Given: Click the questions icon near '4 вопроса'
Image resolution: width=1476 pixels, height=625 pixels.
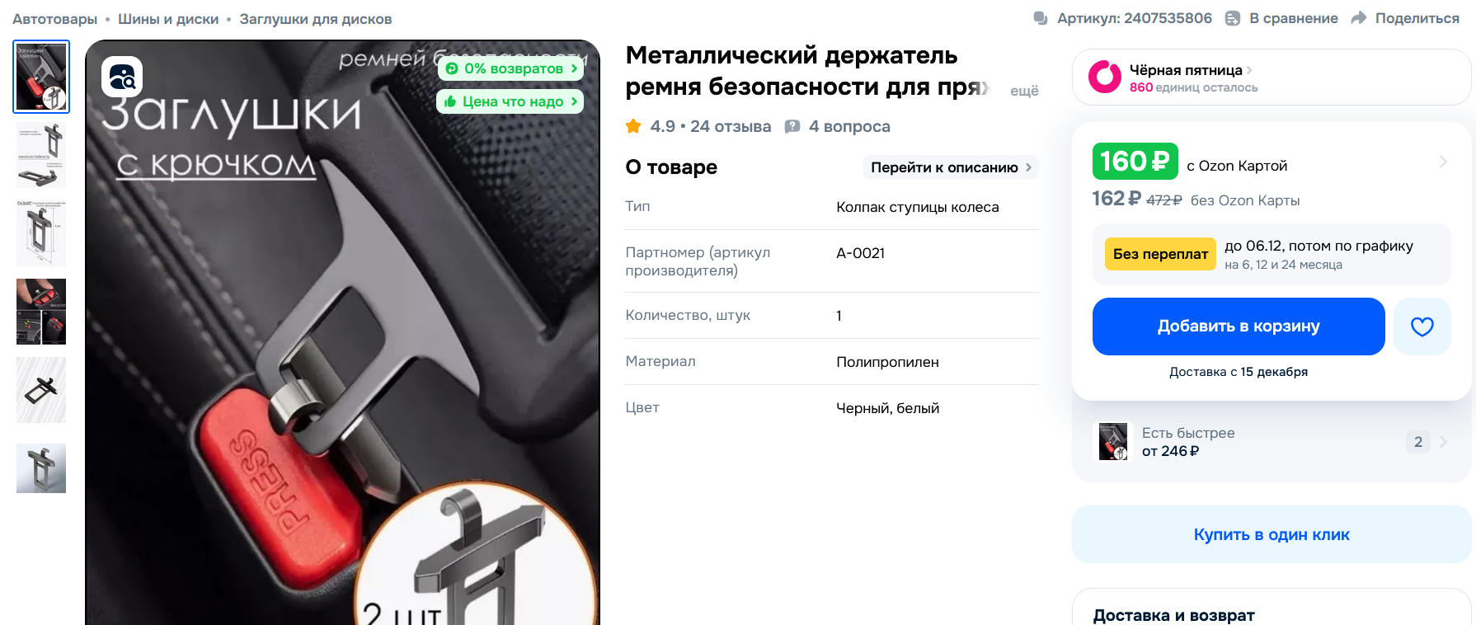Looking at the screenshot, I should (x=792, y=126).
